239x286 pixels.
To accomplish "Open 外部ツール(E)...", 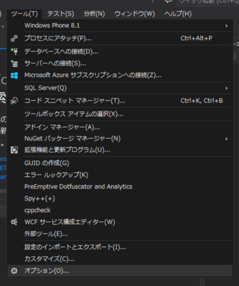I will tap(120, 234).
